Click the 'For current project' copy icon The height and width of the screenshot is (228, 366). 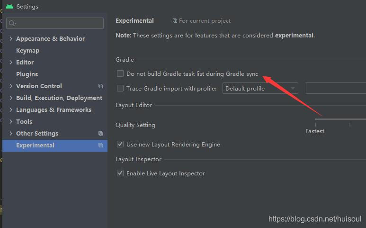pos(175,21)
